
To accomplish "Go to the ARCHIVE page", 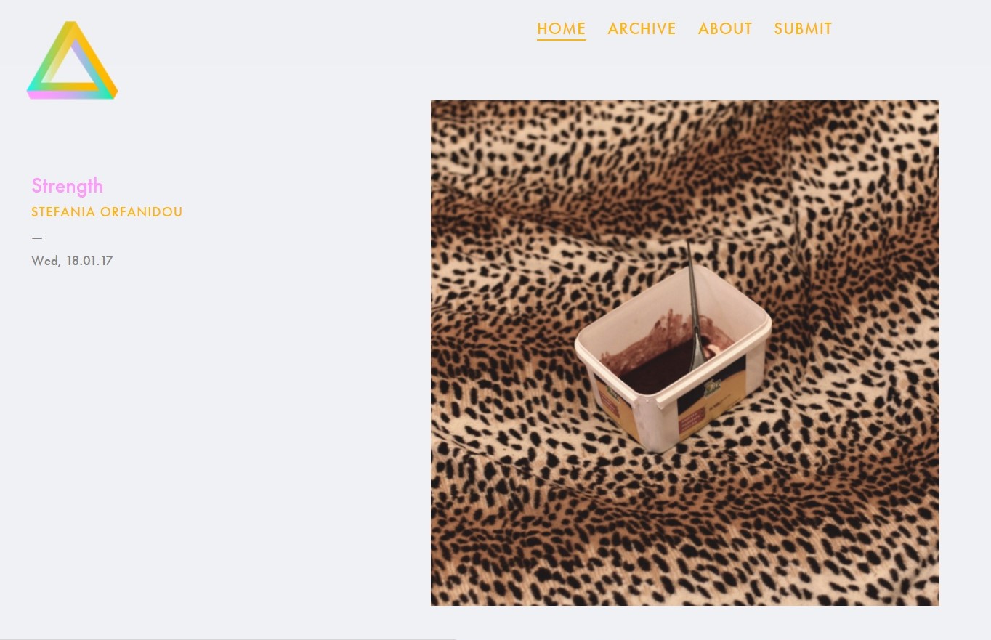I will (x=642, y=28).
